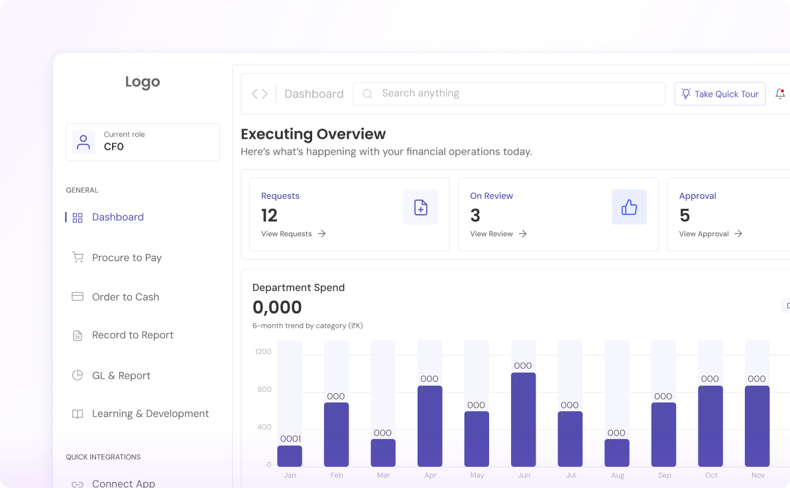Click the arrow next to View Approval
The image size is (790, 488).
[x=738, y=234]
